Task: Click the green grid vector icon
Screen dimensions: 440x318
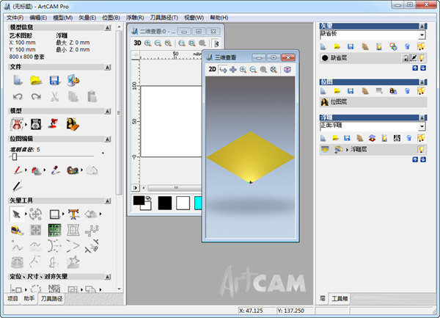Action: (55, 230)
